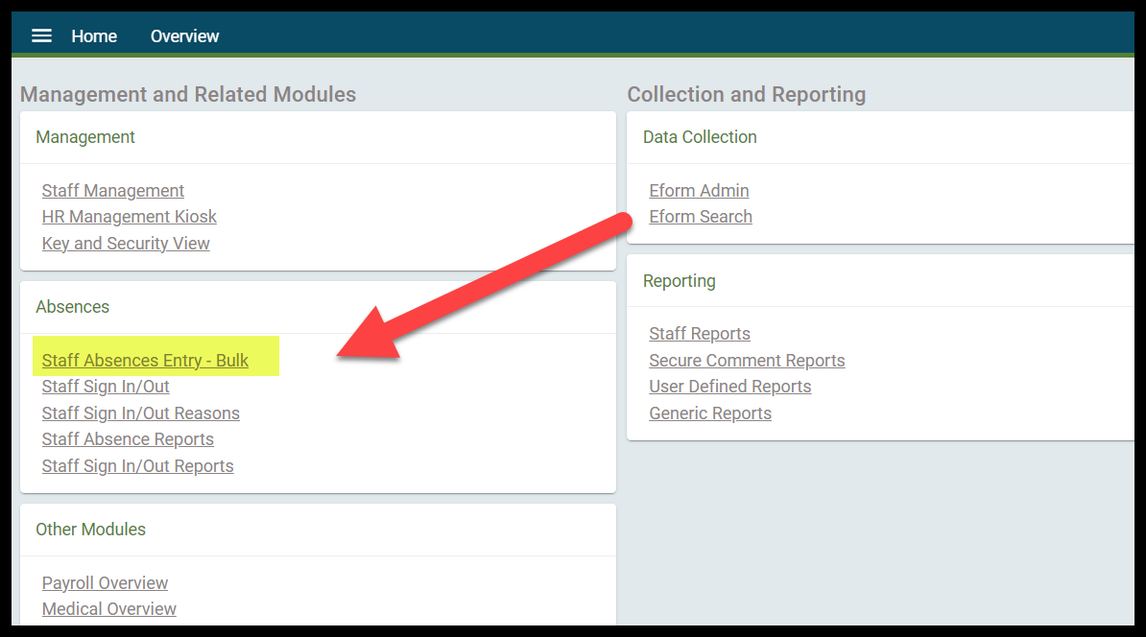The width and height of the screenshot is (1146, 637).
Task: Open Medical Overview module
Action: [x=108, y=609]
